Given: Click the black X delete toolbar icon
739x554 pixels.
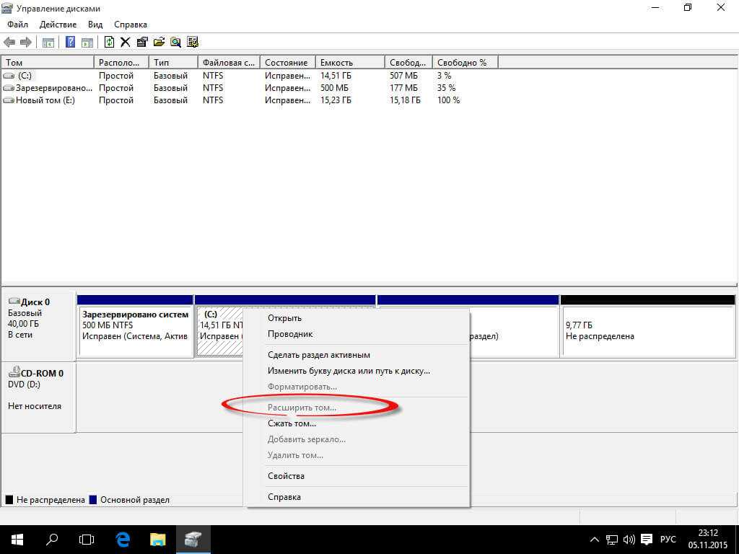Looking at the screenshot, I should coord(125,43).
